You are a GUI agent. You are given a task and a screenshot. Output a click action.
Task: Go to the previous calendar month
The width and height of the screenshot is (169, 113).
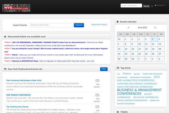(x=128, y=27)
